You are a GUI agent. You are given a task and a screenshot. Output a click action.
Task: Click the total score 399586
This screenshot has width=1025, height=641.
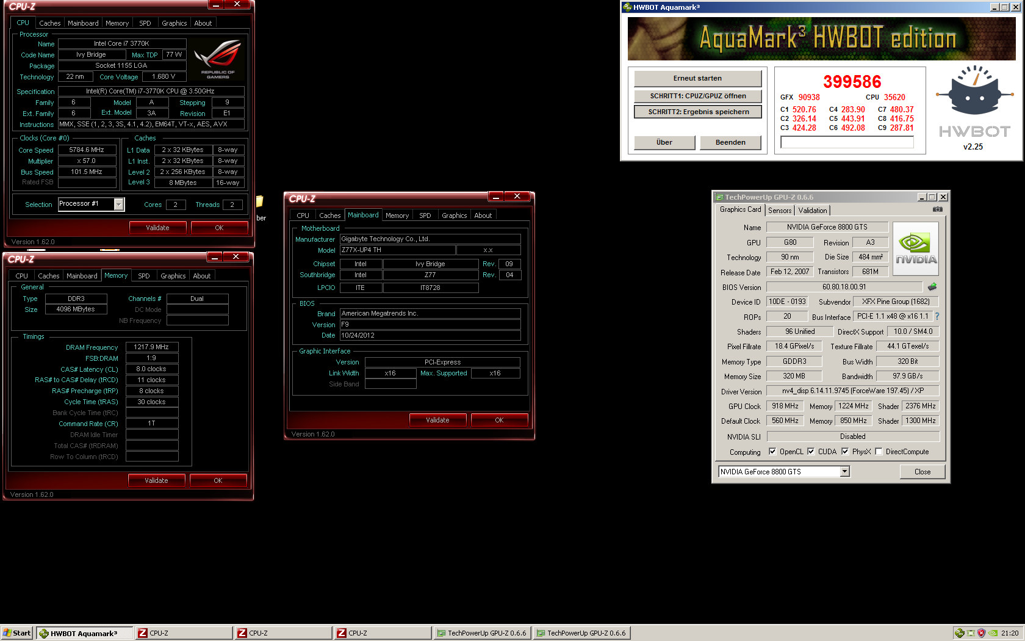pos(852,82)
